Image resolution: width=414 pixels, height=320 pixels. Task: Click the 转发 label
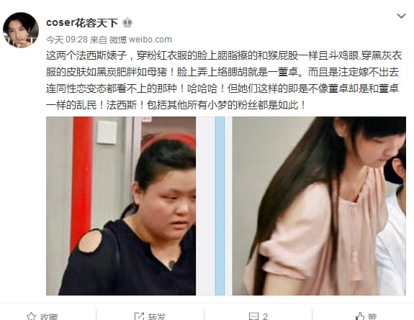(157, 316)
